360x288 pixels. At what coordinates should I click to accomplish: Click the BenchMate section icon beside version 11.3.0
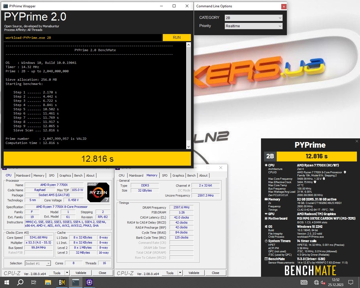266,259
